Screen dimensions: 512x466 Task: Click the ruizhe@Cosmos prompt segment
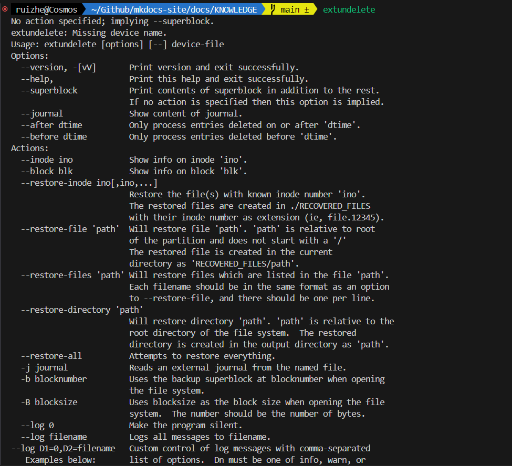pyautogui.click(x=46, y=9)
